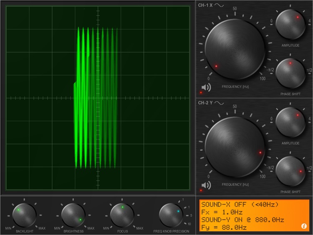
Task: Click the CH-1 X sine waveform icon
Action: click(x=220, y=5)
